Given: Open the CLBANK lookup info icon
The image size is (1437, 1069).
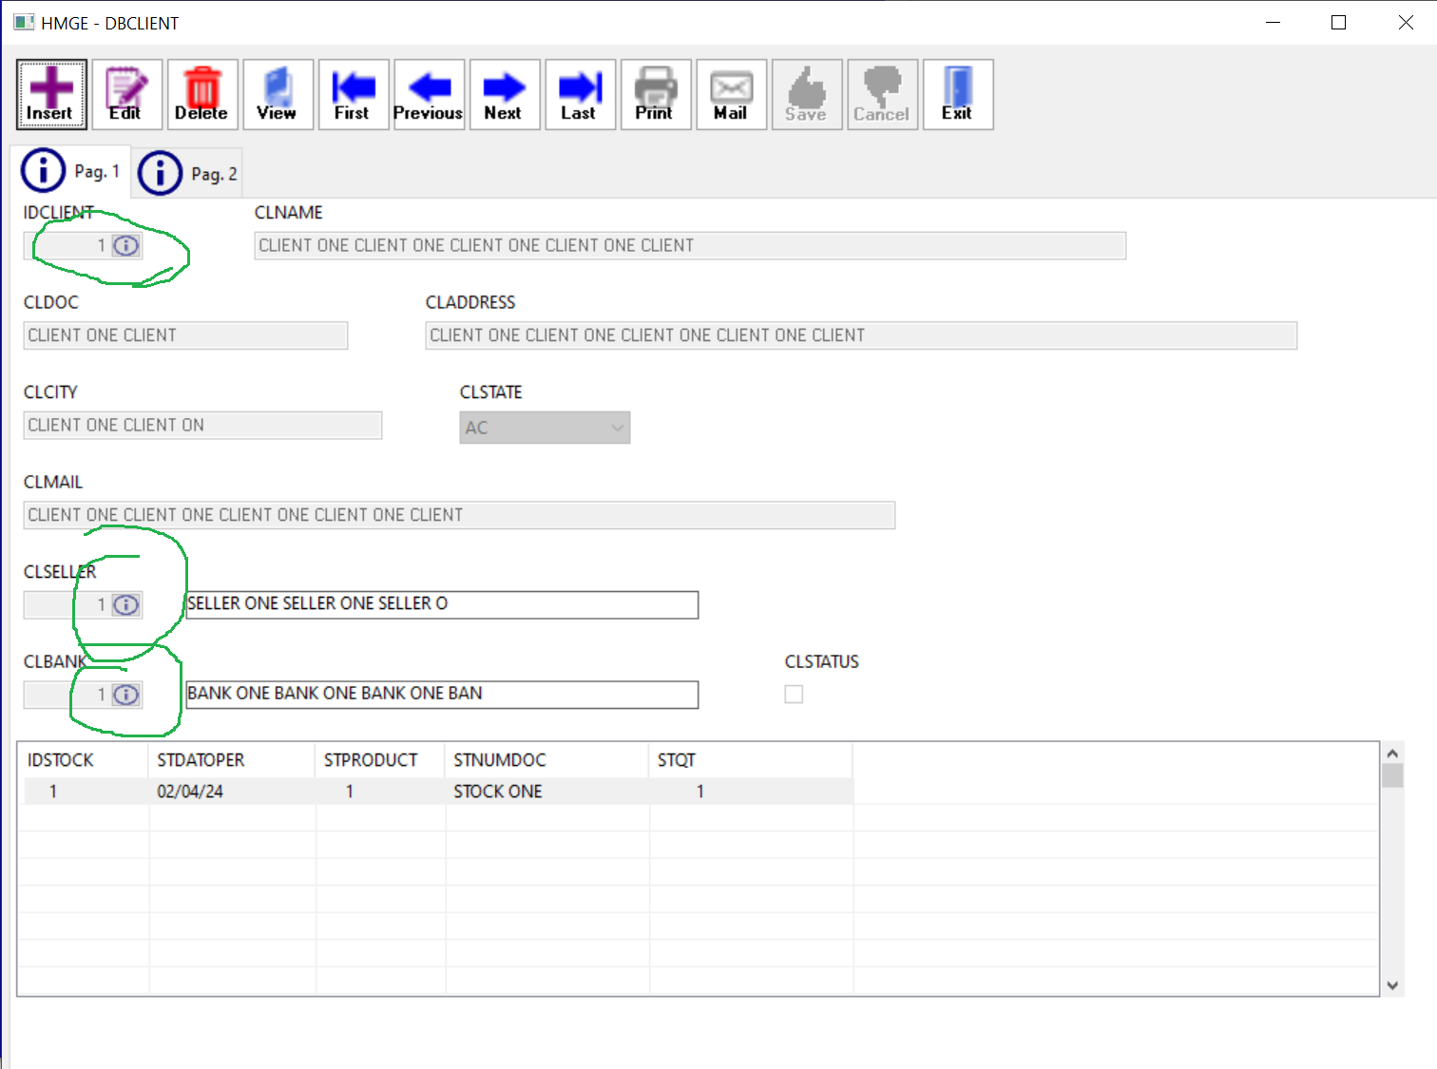Looking at the screenshot, I should [x=126, y=696].
